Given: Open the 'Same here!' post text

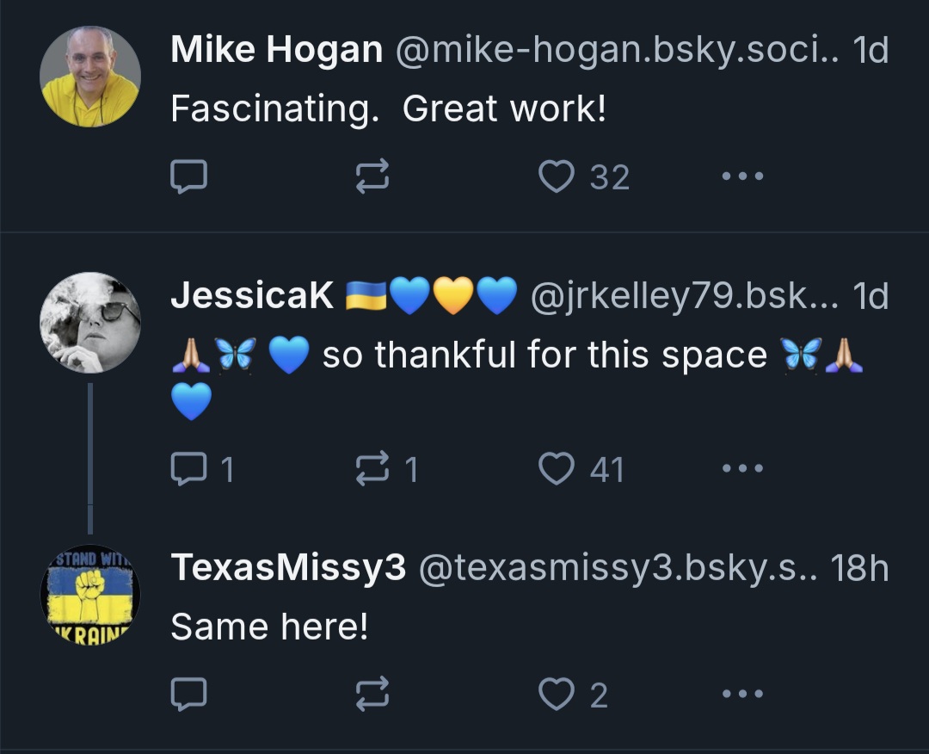Looking at the screenshot, I should pos(269,627).
